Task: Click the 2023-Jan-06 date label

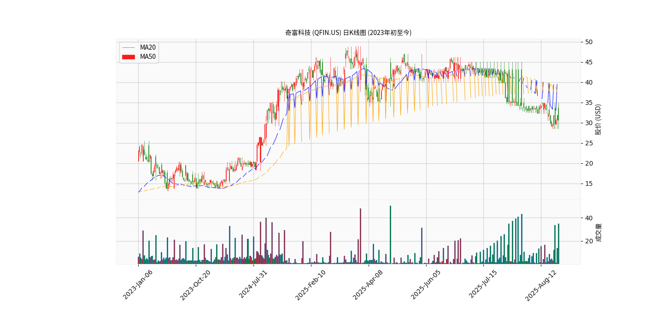Action: click(138, 285)
